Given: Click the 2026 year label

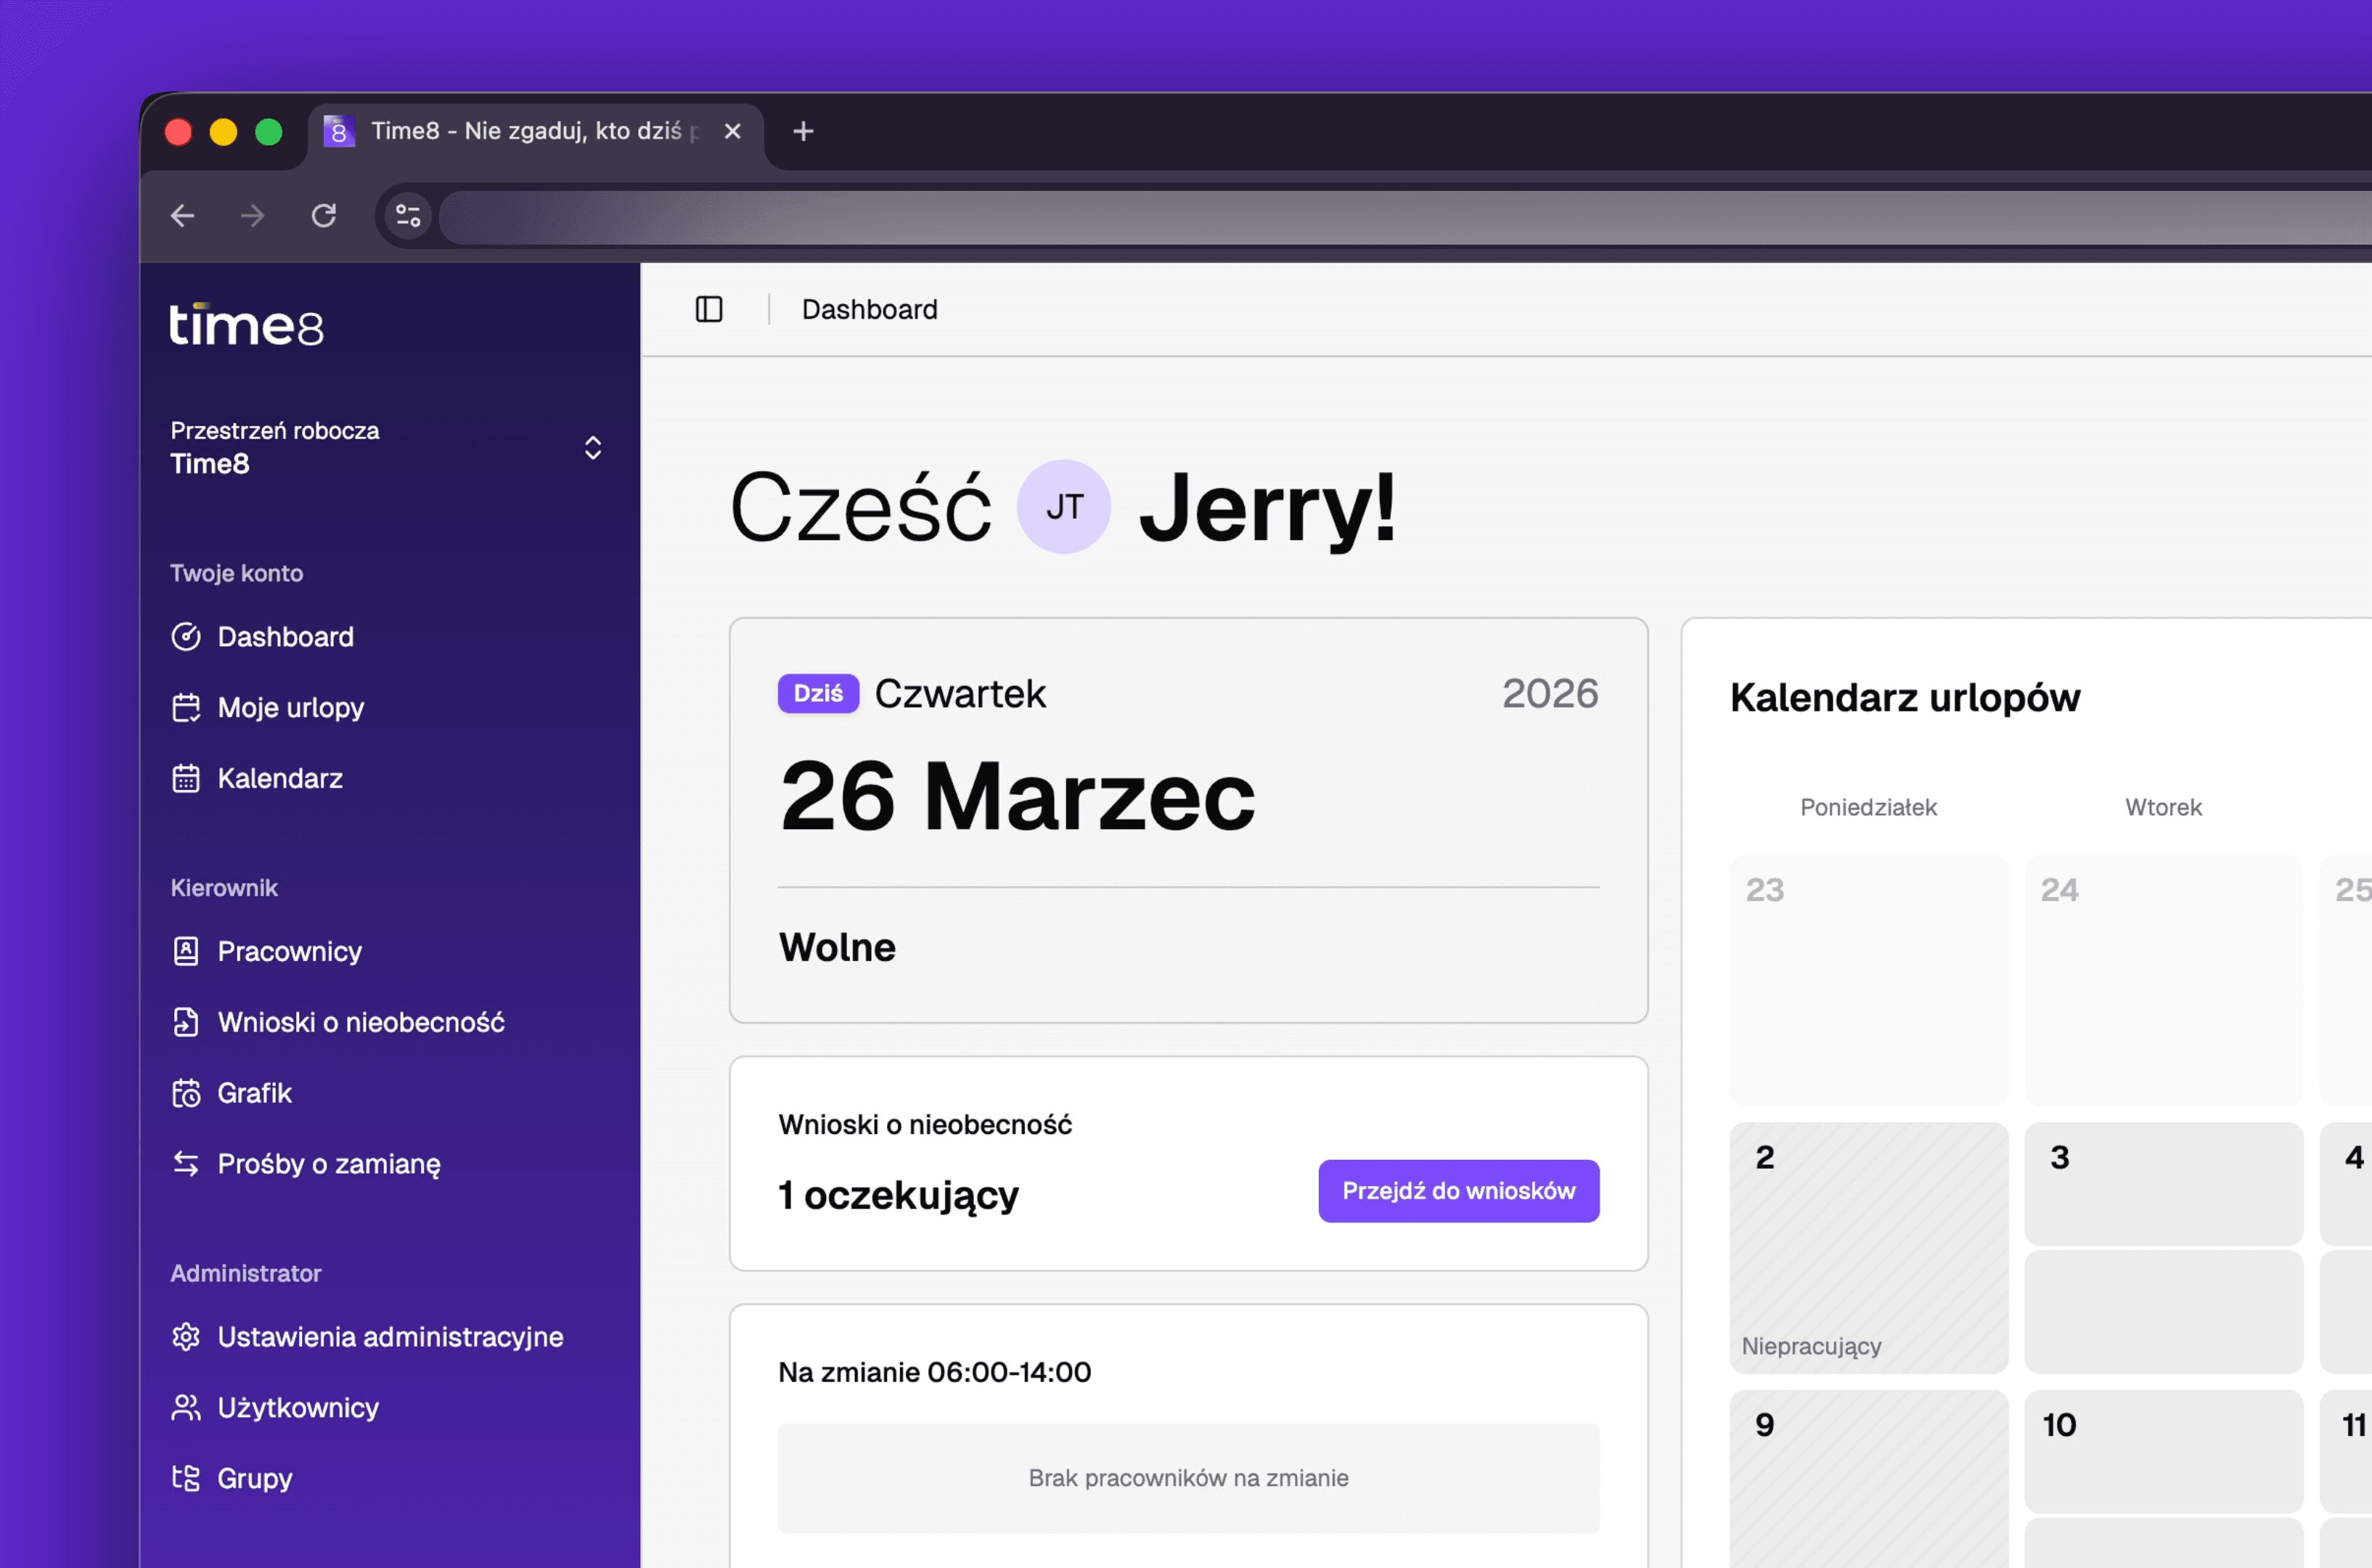Looking at the screenshot, I should click(1550, 693).
